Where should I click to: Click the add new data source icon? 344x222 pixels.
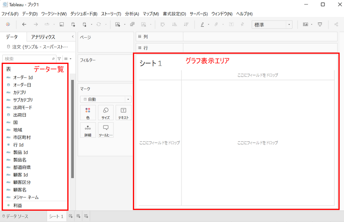[73, 24]
